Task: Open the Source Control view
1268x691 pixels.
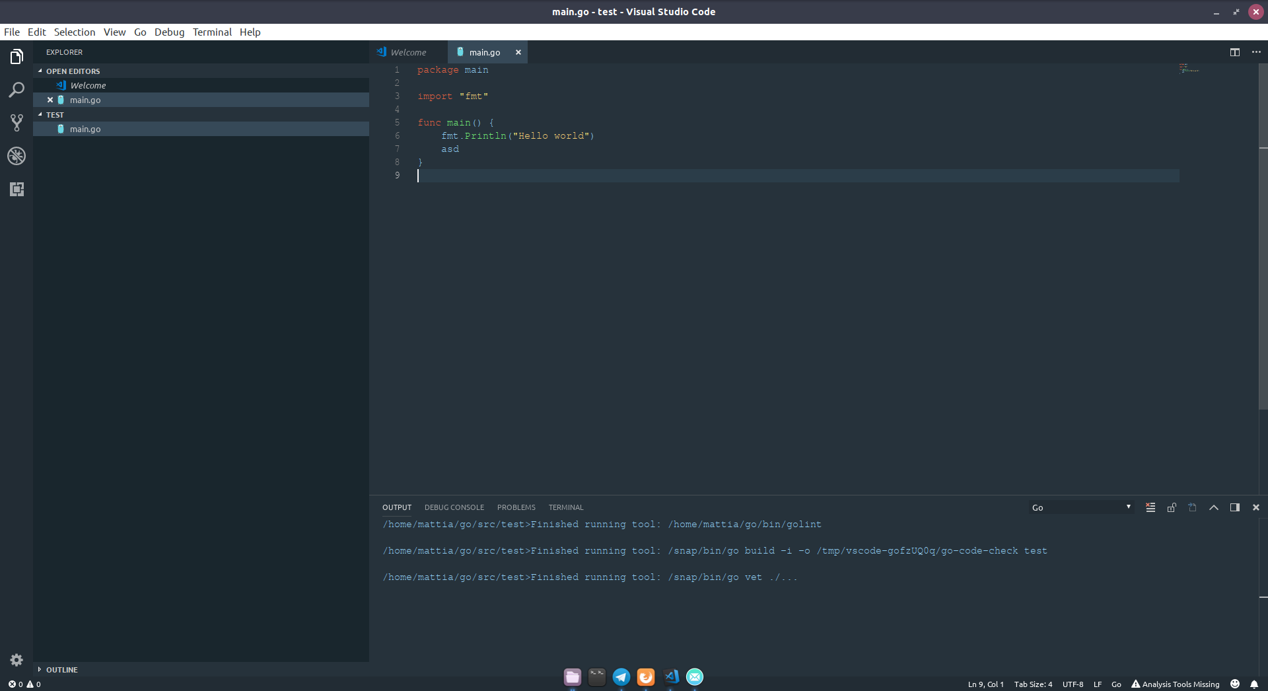Action: pos(16,123)
